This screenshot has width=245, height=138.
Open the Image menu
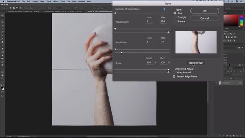(35, 2)
